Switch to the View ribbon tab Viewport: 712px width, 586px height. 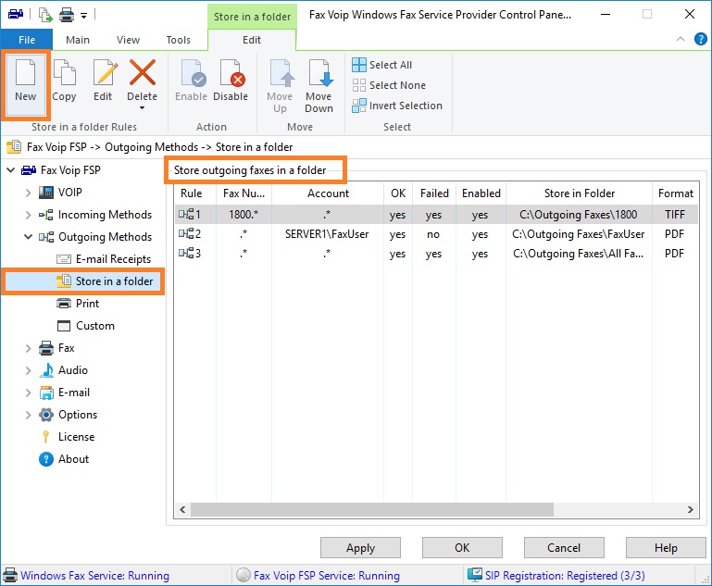click(128, 40)
